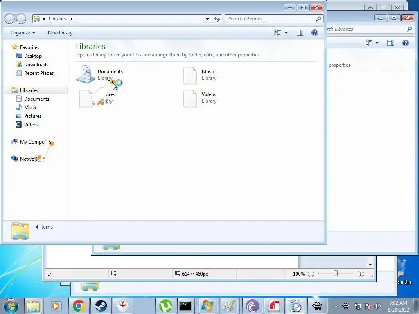Open the view options dropdown arrow
This screenshot has width=419, height=314.
tap(286, 33)
